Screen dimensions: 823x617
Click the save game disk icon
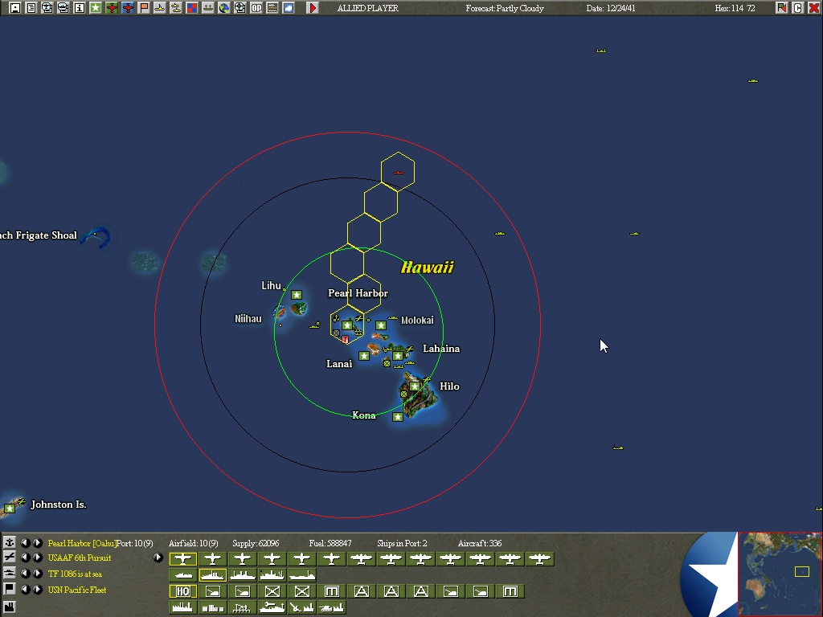tap(14, 8)
